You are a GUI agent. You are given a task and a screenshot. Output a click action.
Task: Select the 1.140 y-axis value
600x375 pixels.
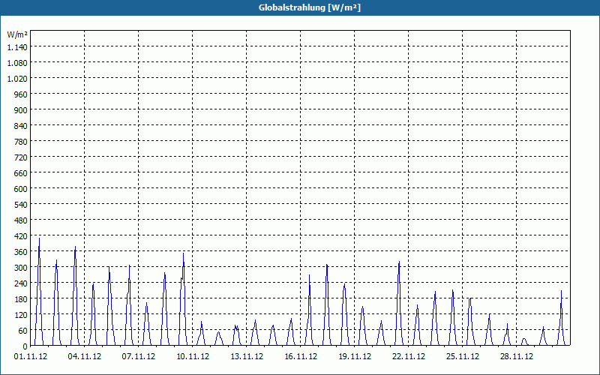[17, 47]
